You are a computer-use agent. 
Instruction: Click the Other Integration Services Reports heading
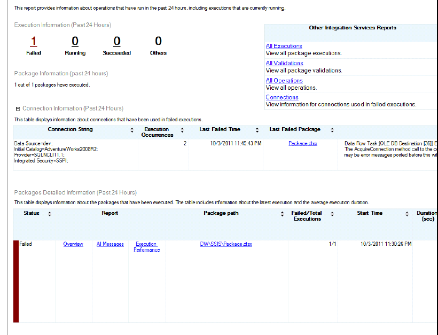pos(353,28)
